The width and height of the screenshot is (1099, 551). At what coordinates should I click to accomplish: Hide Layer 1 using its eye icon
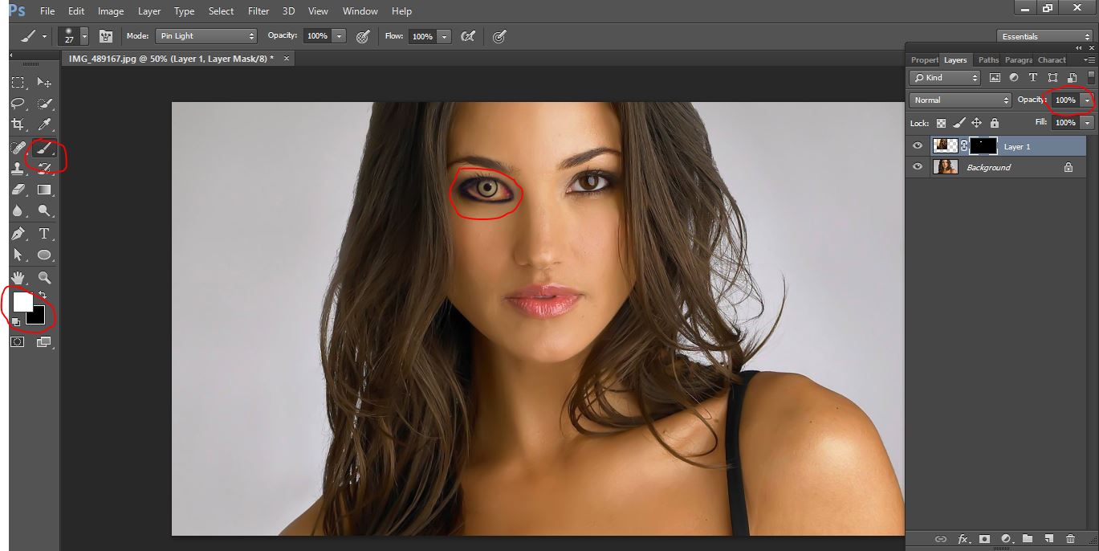click(918, 146)
